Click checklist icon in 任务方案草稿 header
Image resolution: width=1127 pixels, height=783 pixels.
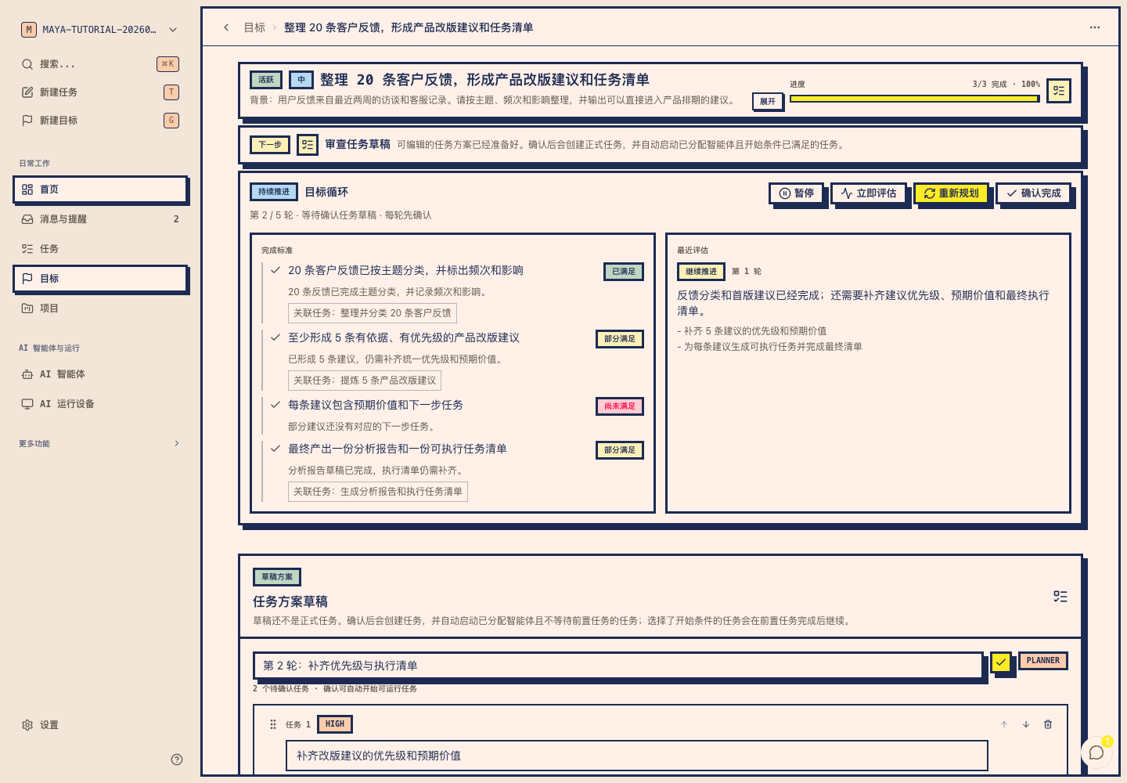(1060, 597)
